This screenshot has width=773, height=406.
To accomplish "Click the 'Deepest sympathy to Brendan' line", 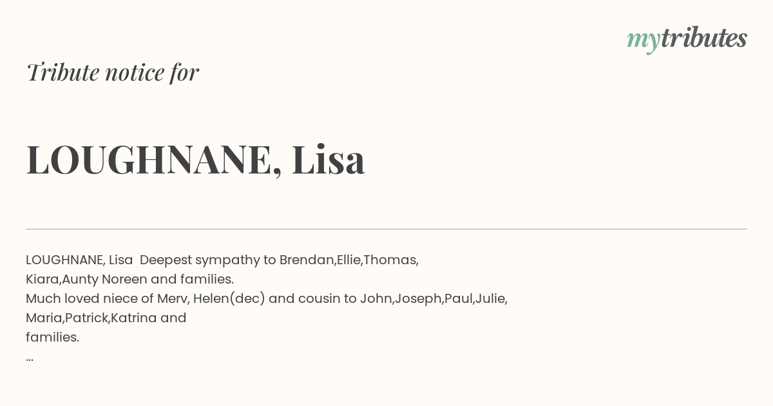I will pos(222,260).
